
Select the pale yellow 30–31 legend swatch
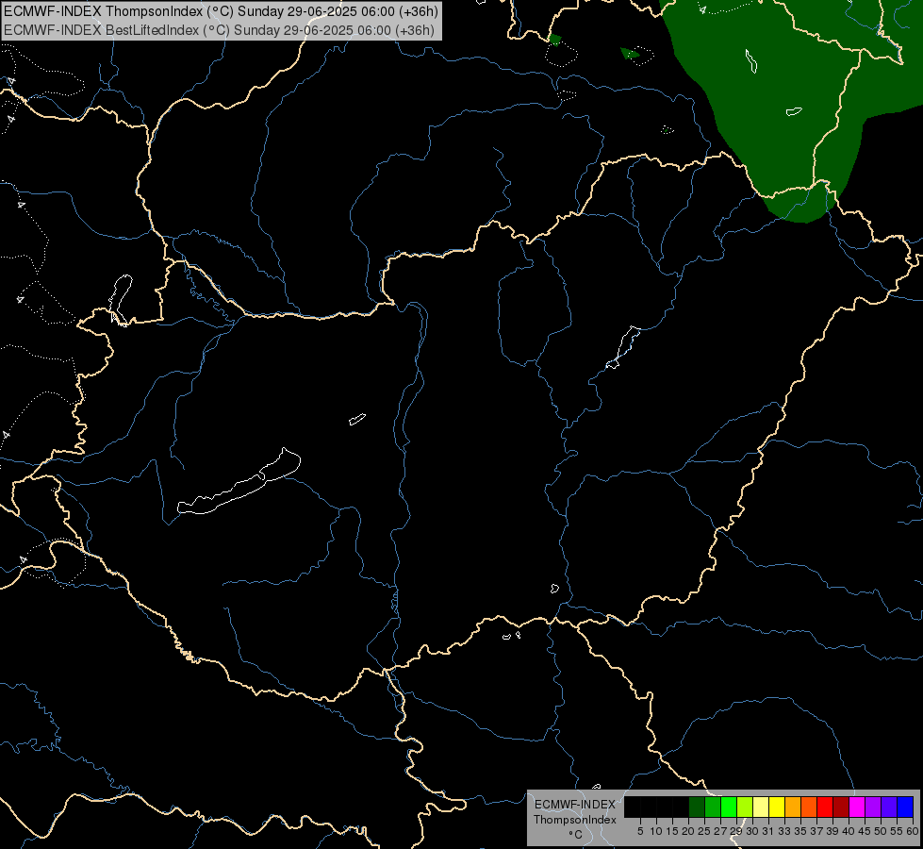pos(761,807)
